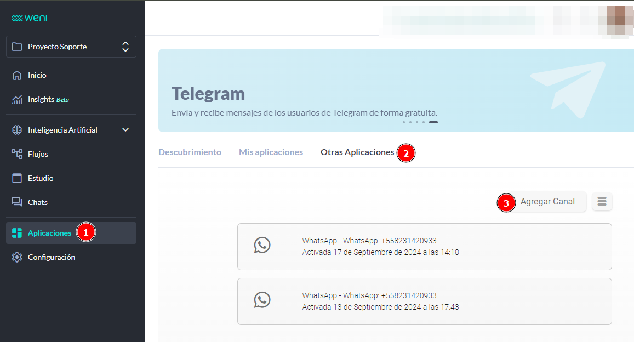This screenshot has width=634, height=342.
Task: Click the Weni logo
Action: pos(30,18)
